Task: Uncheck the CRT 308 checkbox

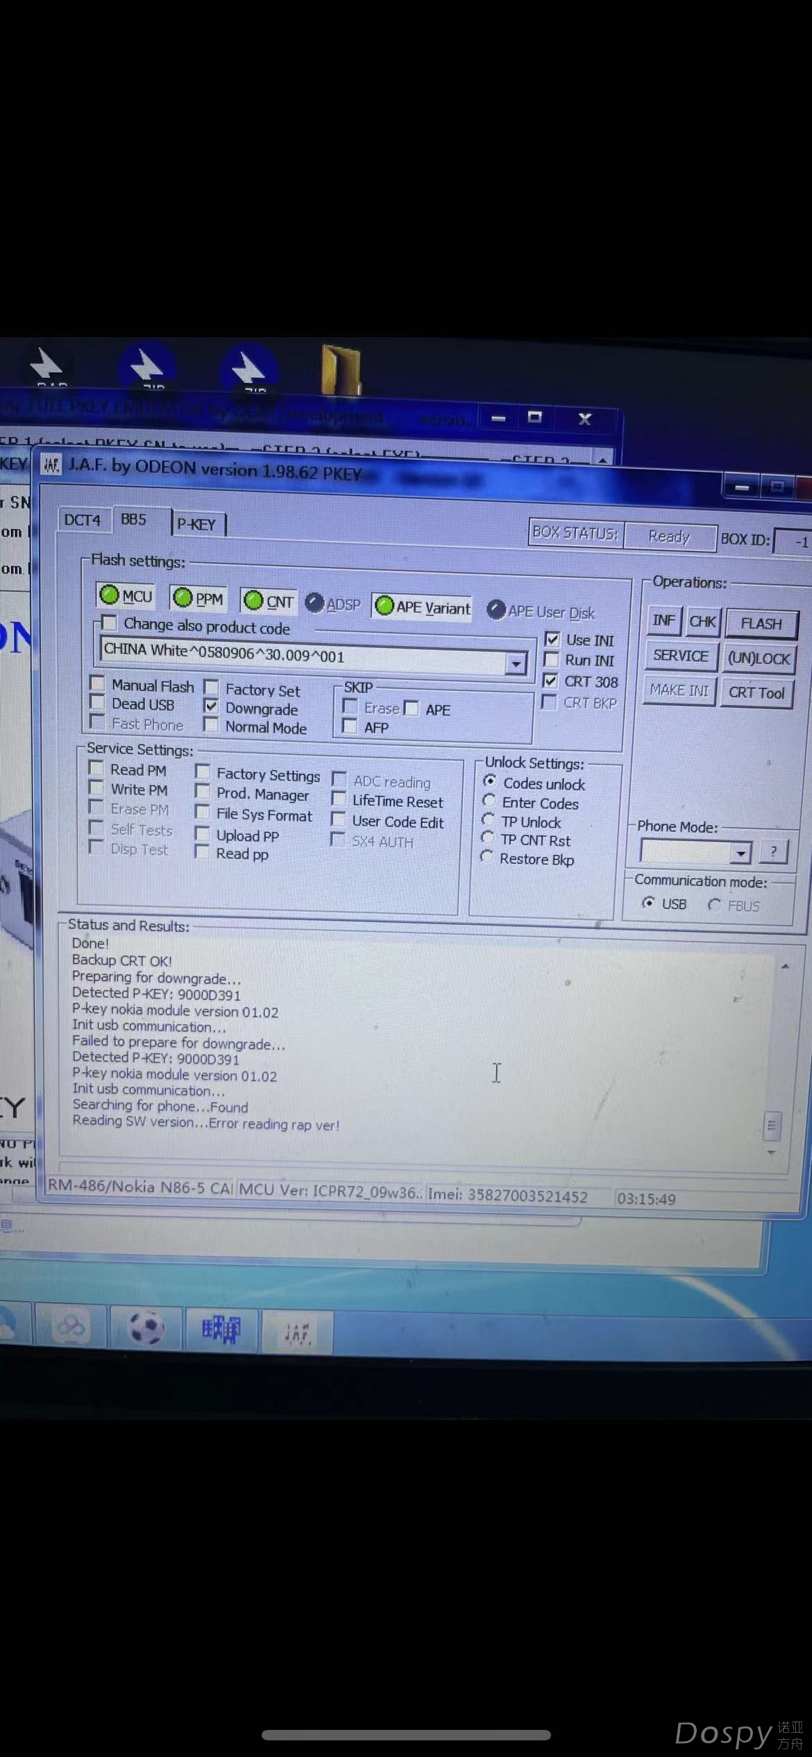Action: click(x=550, y=681)
